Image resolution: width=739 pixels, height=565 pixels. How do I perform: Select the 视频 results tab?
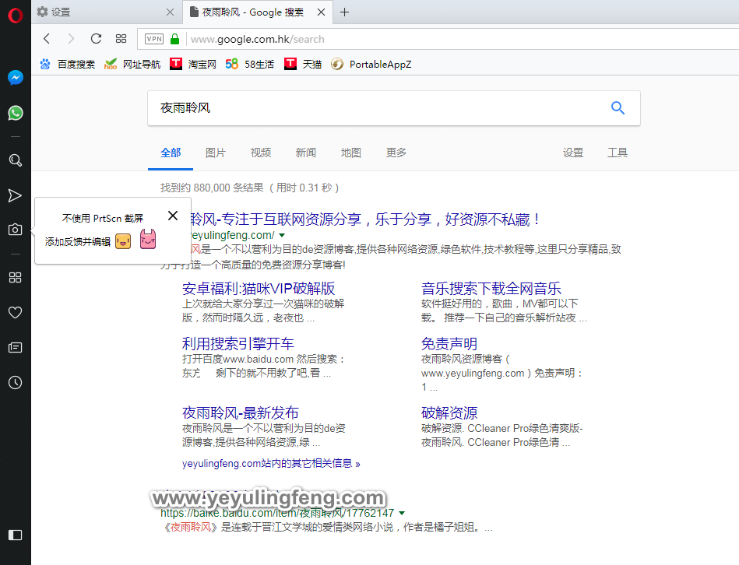pyautogui.click(x=261, y=153)
